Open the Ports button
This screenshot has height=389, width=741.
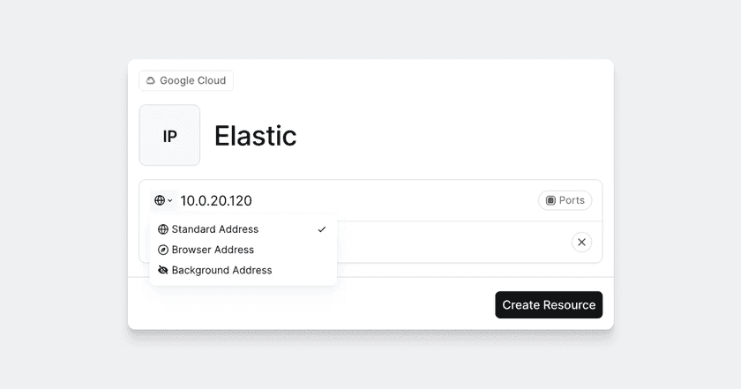565,201
